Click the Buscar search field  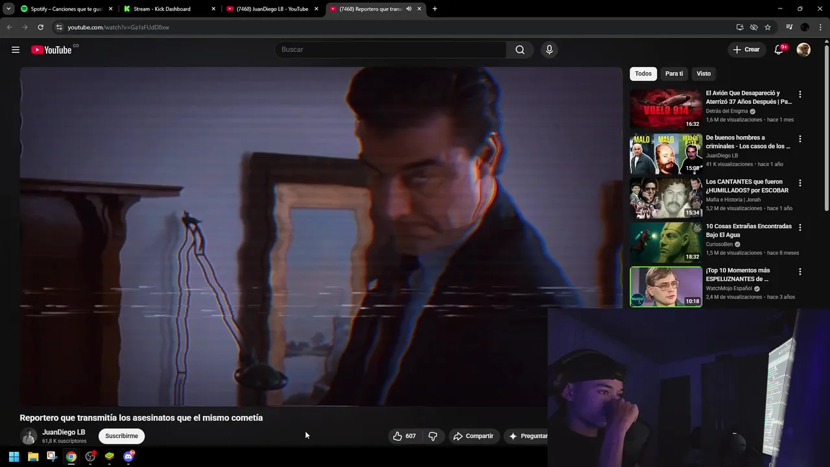[x=390, y=50]
